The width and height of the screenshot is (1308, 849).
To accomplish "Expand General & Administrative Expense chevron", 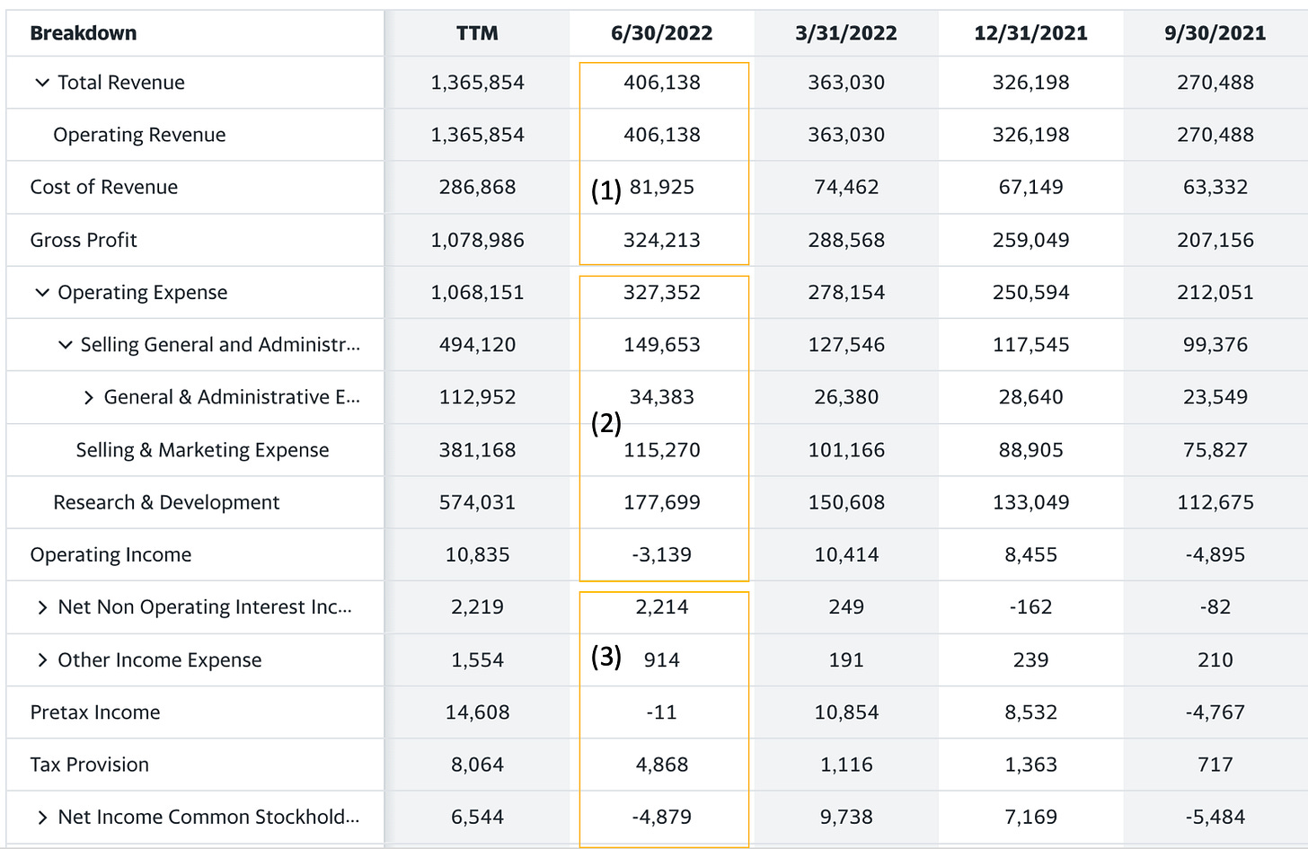I will pyautogui.click(x=88, y=398).
